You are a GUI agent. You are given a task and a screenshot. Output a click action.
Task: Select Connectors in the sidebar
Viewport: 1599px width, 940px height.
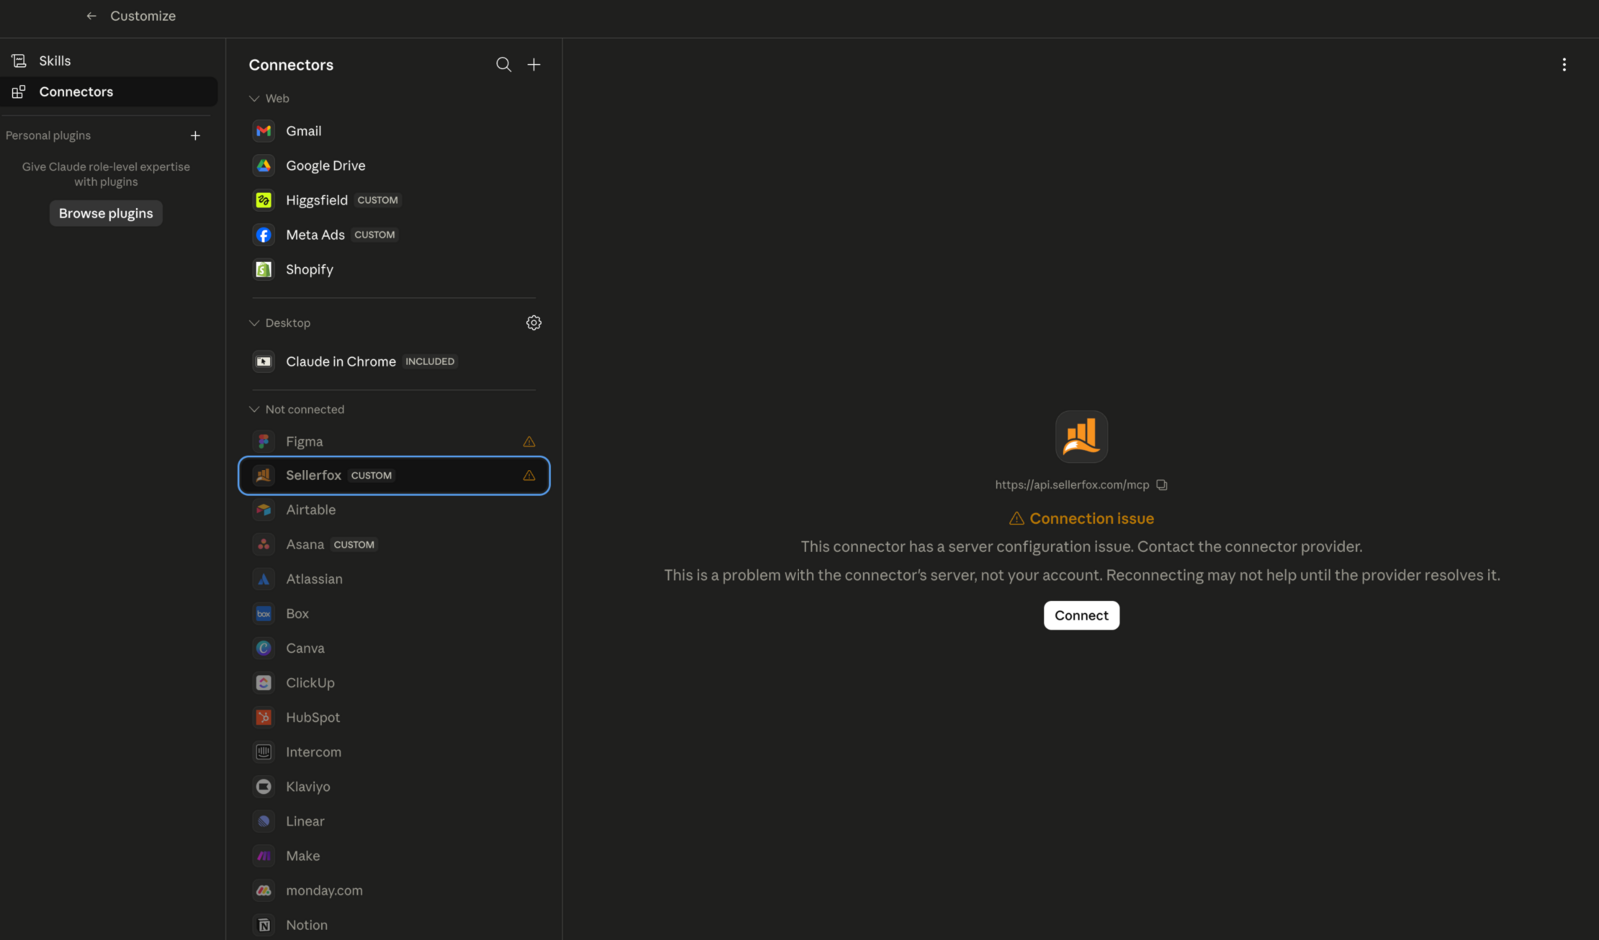pos(109,92)
